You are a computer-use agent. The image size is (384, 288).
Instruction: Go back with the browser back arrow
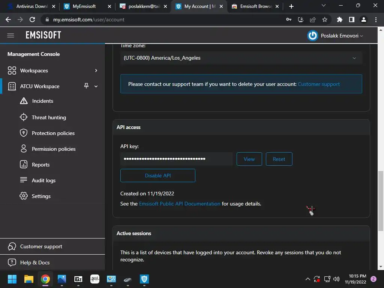tap(8, 19)
